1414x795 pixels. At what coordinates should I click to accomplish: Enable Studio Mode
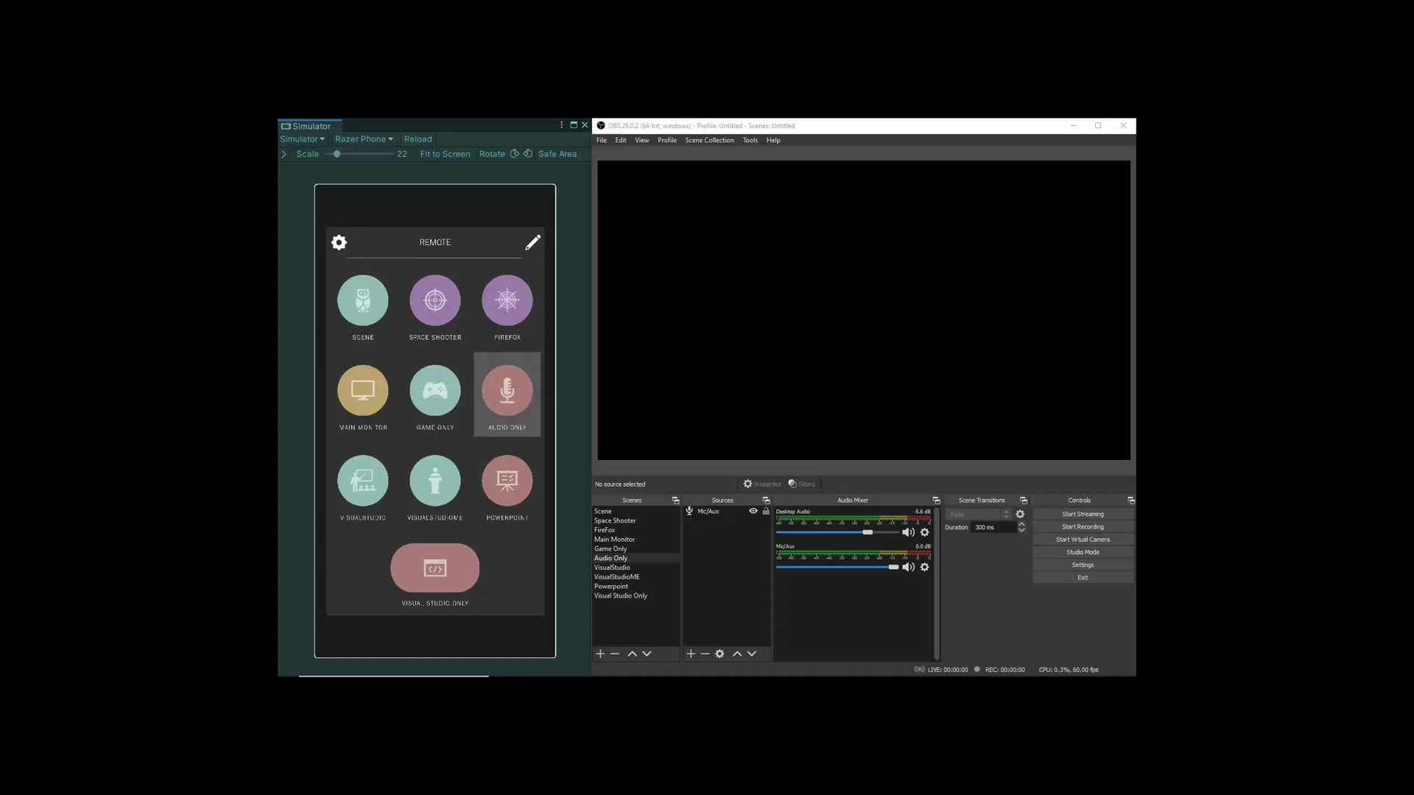tap(1083, 551)
